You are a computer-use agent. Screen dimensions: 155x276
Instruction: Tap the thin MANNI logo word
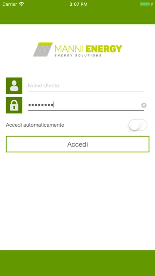click(x=69, y=49)
